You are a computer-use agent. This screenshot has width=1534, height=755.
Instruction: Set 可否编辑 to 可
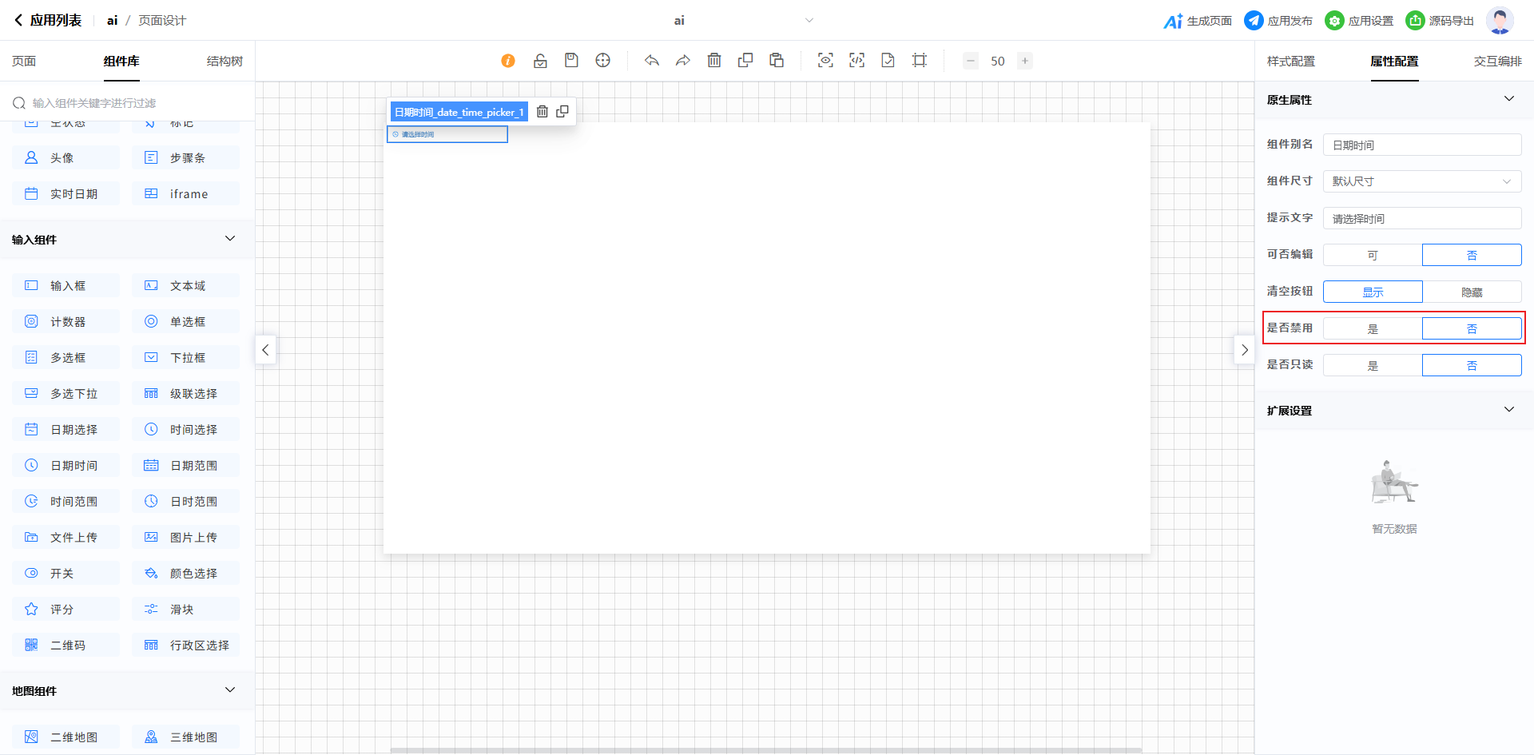1373,256
